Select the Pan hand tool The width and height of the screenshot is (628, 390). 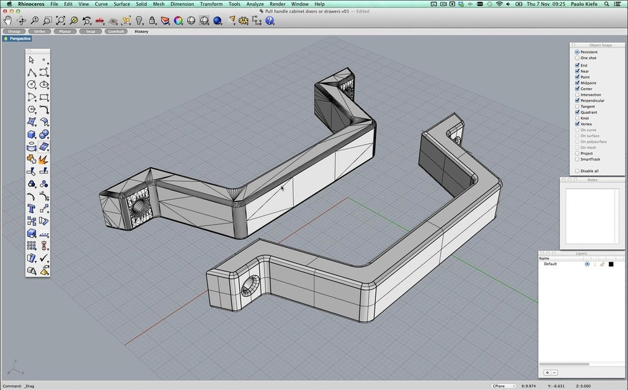click(7, 20)
